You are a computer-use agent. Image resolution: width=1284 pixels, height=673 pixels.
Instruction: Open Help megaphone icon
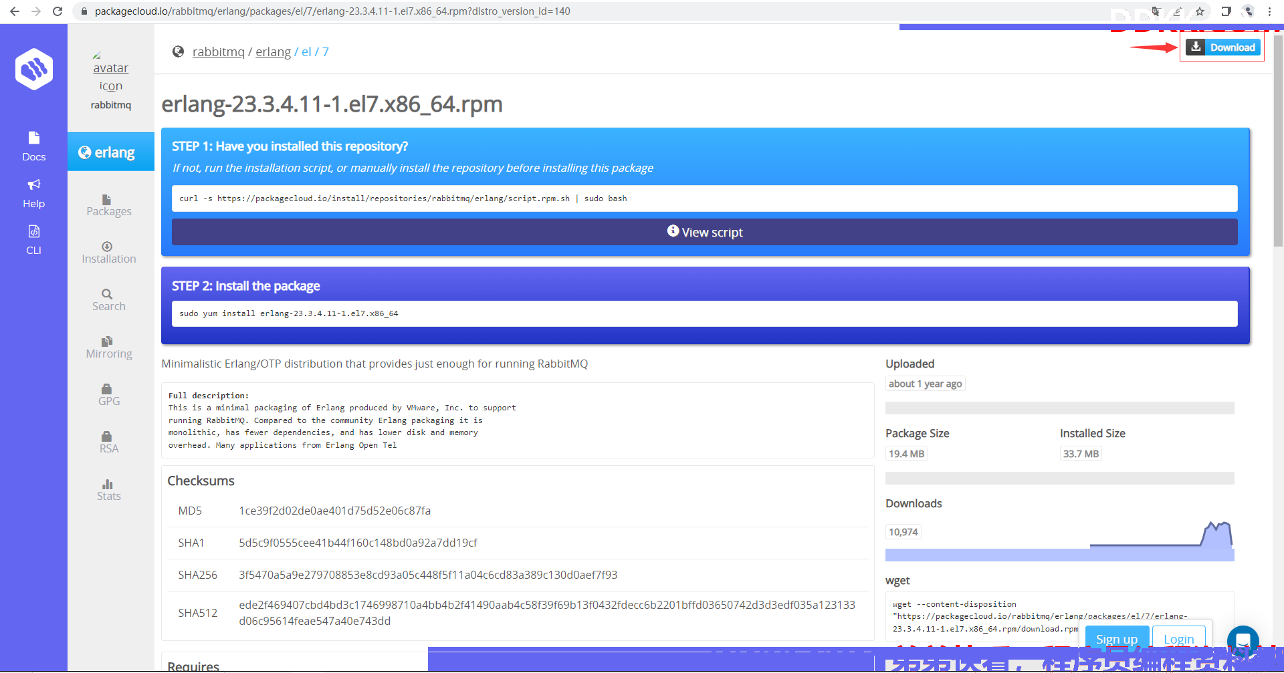(34, 184)
